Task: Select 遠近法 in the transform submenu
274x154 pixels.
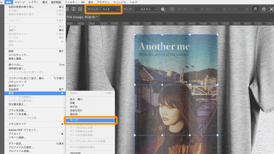Action: pyautogui.click(x=90, y=114)
